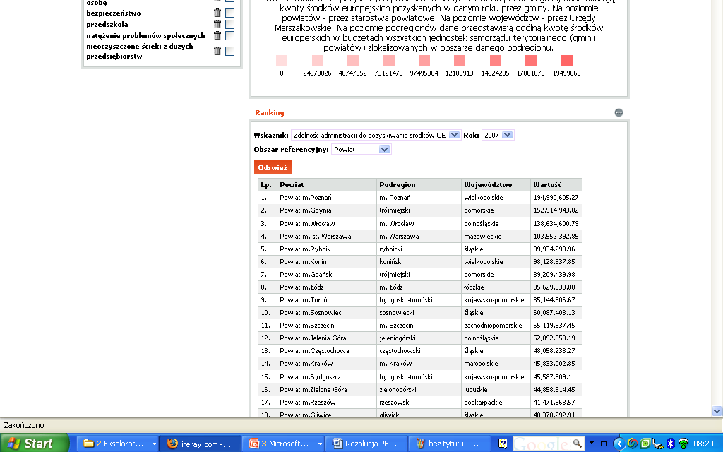Screen dimensions: 723x452
Task: Click Powiat m.Rybnik in the ranking
Action: point(305,249)
